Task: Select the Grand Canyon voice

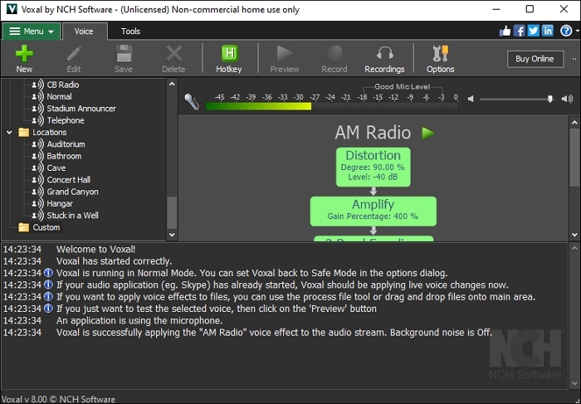Action: 72,192
